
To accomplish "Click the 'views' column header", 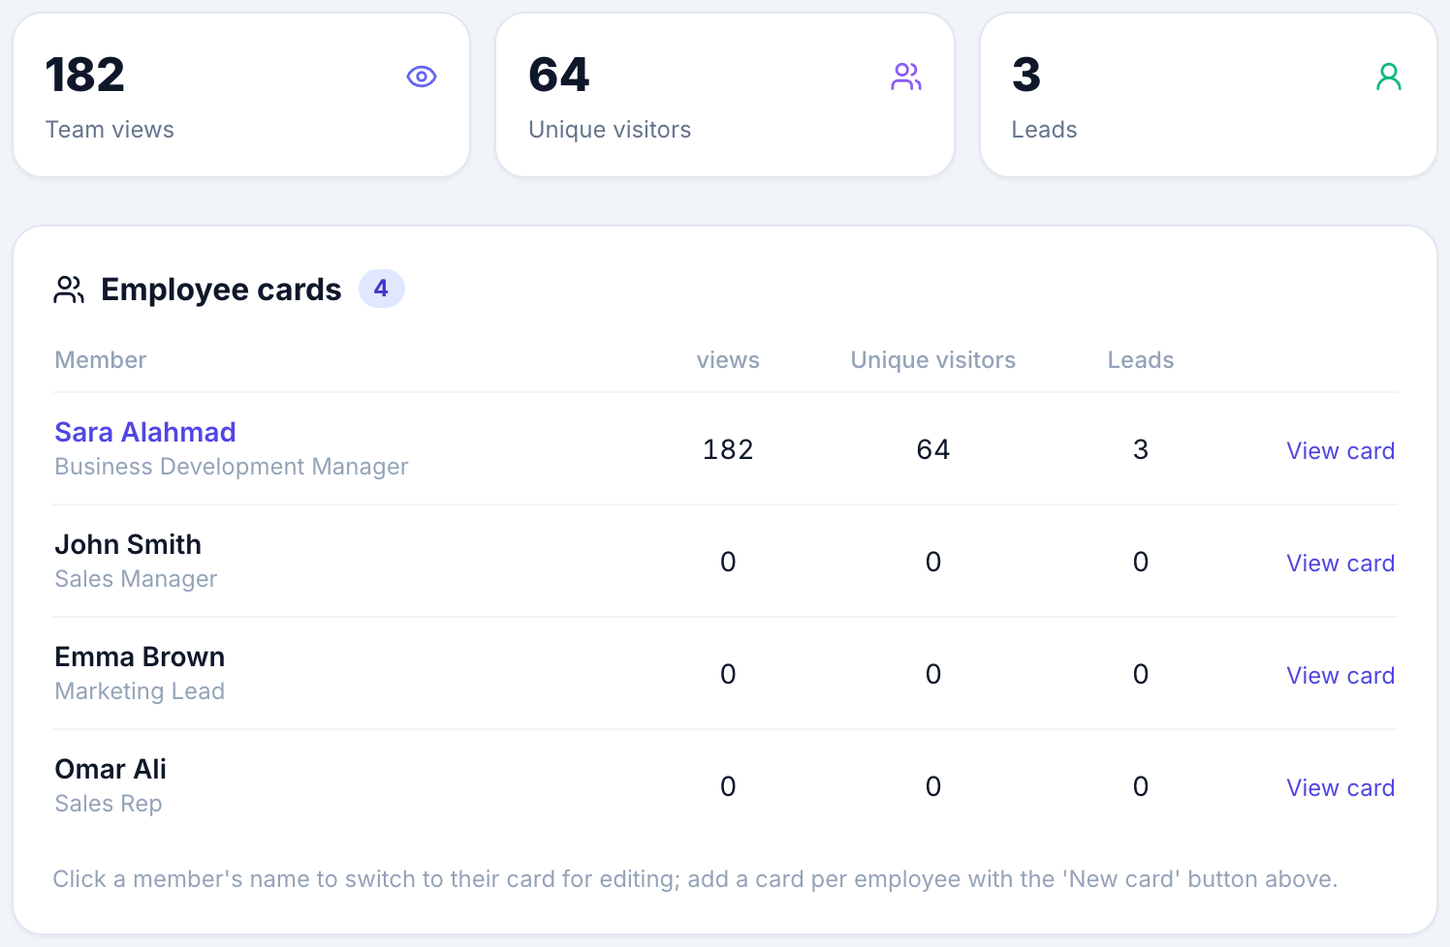I will tap(728, 360).
